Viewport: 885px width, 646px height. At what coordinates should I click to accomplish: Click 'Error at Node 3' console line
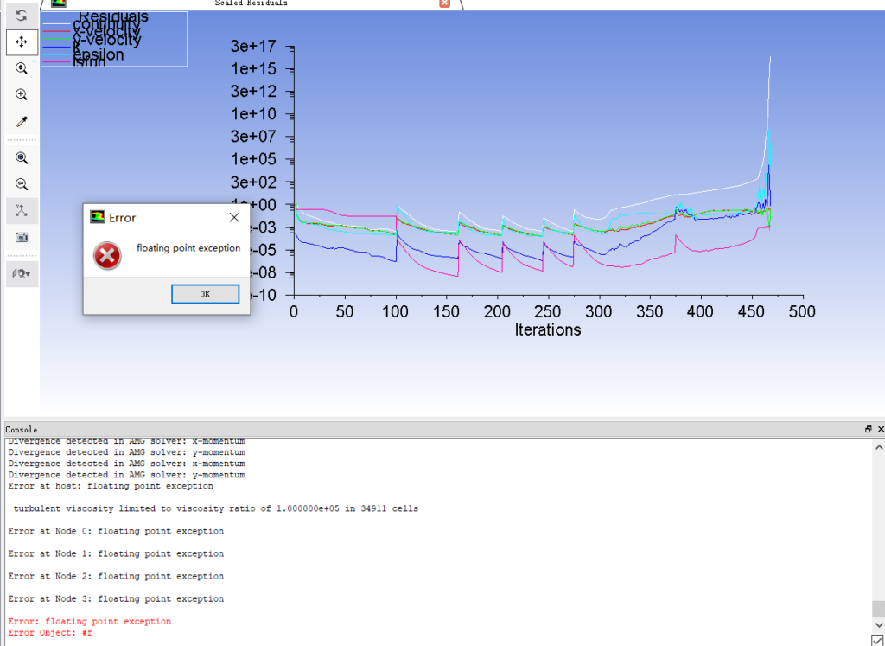[x=116, y=599]
